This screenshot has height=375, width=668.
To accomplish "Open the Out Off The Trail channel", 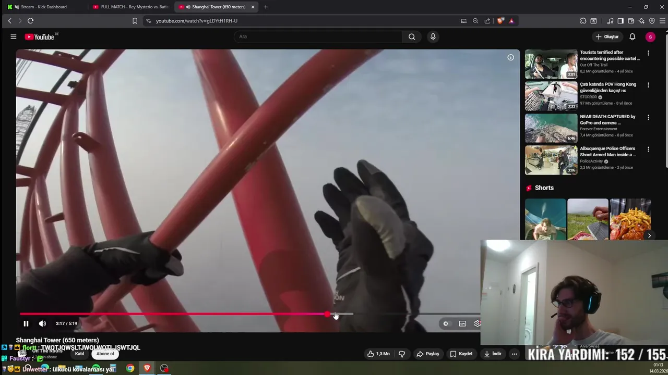I will click(x=593, y=65).
